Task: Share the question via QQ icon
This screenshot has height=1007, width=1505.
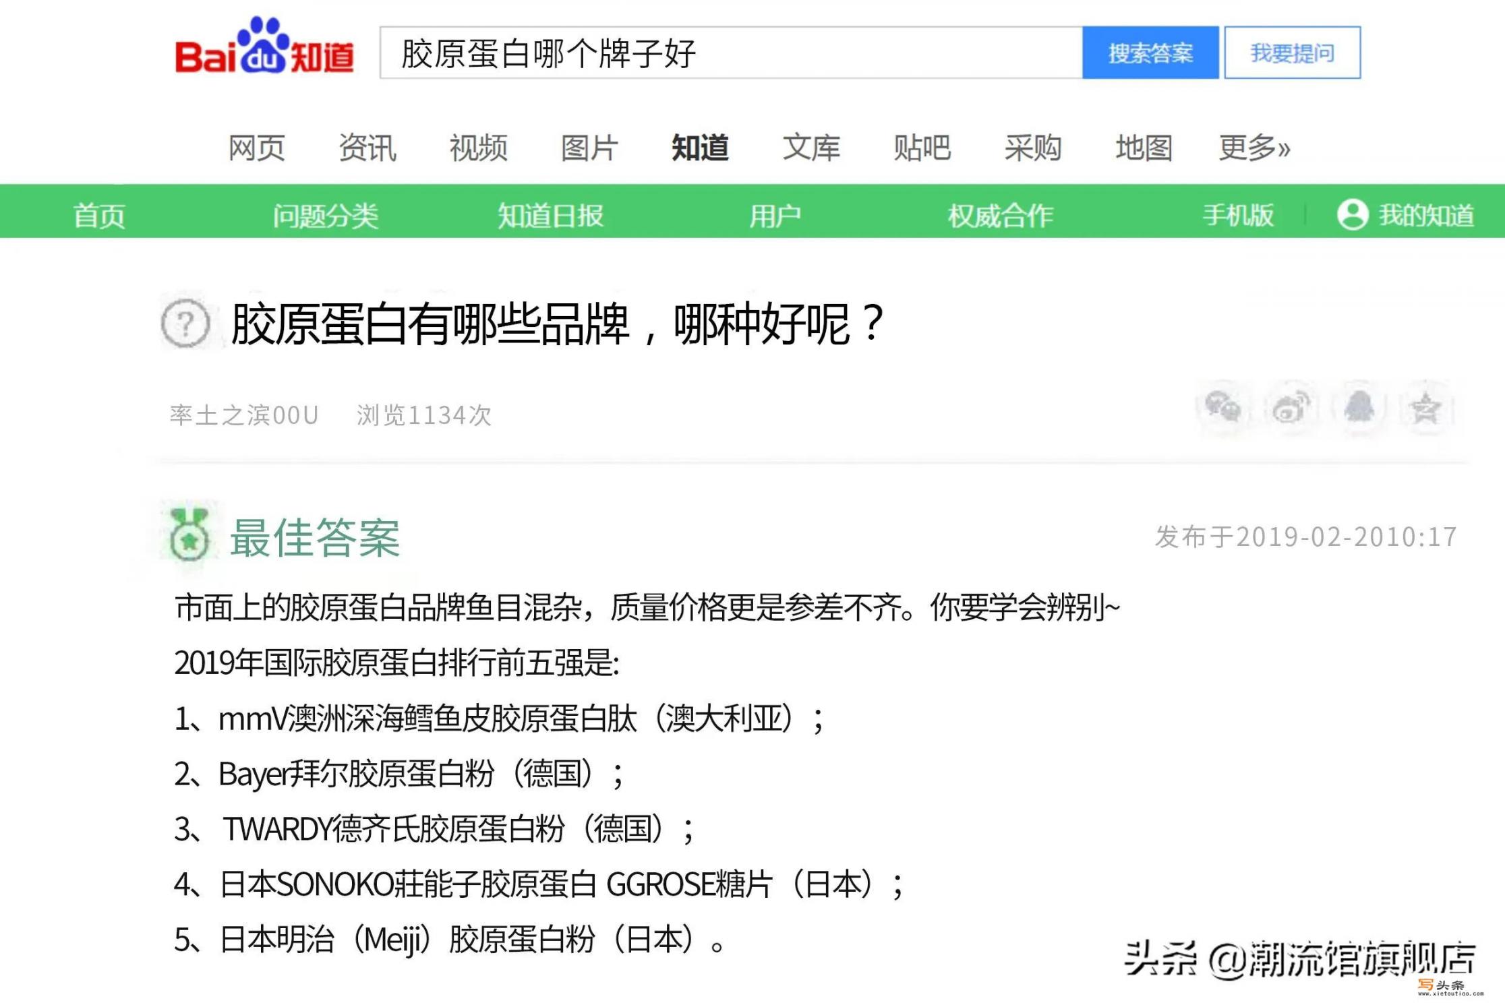Action: point(1359,407)
